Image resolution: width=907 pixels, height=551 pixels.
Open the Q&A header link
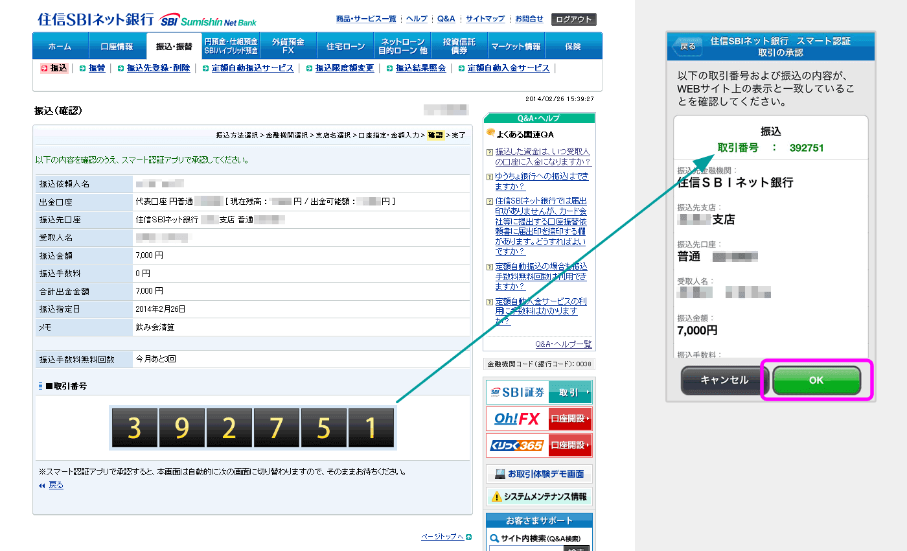click(x=446, y=19)
